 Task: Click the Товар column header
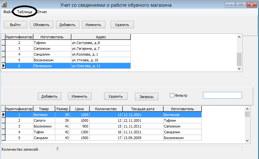[x=44, y=109]
